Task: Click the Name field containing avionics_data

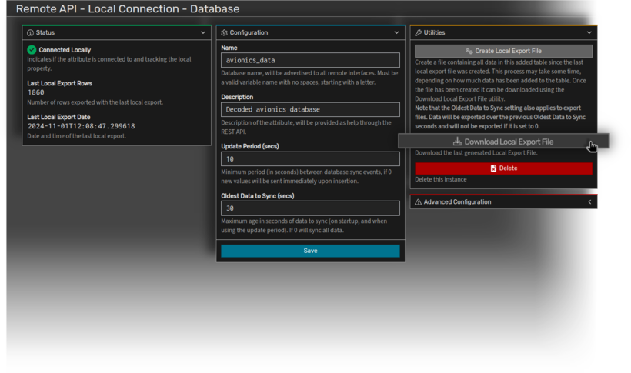Action: tap(310, 60)
